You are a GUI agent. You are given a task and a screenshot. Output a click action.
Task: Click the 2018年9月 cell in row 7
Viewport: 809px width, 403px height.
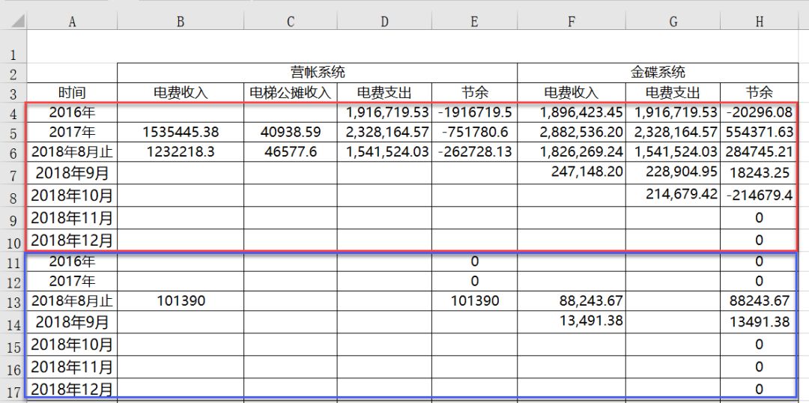pos(72,174)
